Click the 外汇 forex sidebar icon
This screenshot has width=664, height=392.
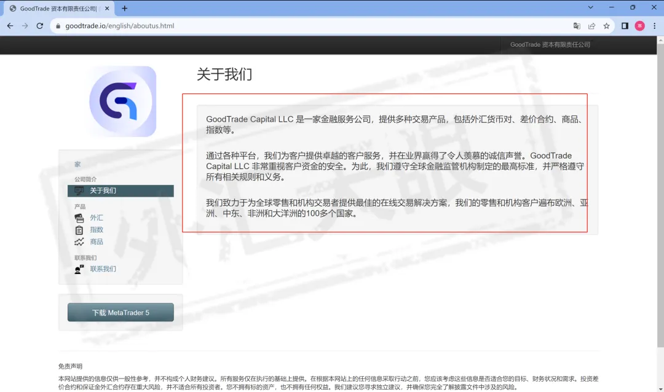(79, 218)
